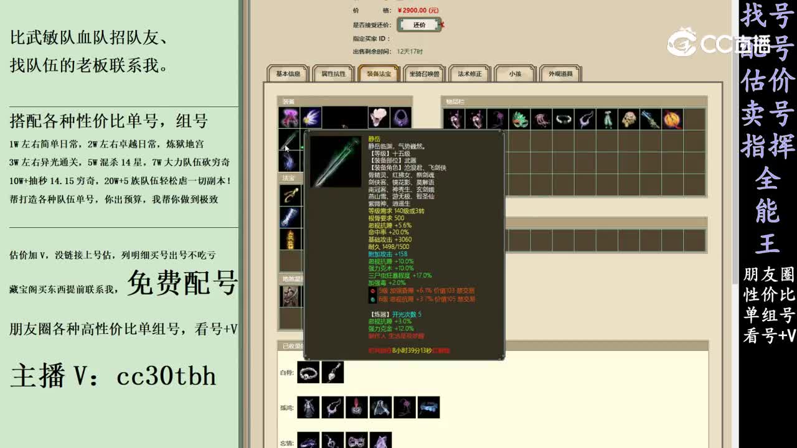Screen dimensions: 797x448
Task: Select the dark purple flower inventory item
Action: [x=498, y=119]
